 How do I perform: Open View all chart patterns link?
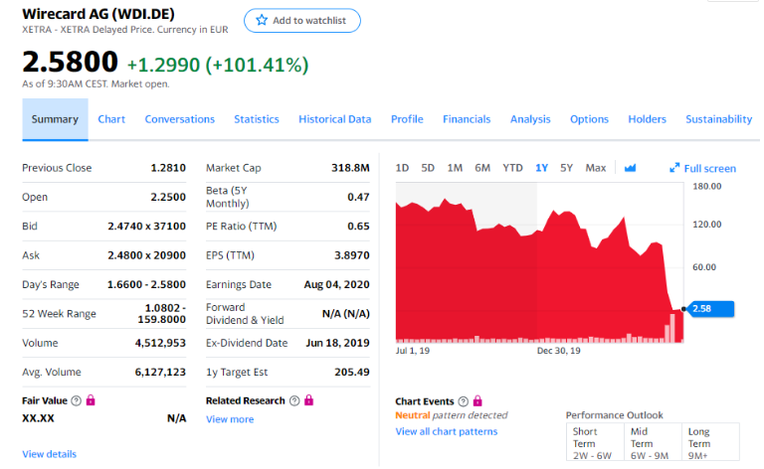(x=446, y=431)
